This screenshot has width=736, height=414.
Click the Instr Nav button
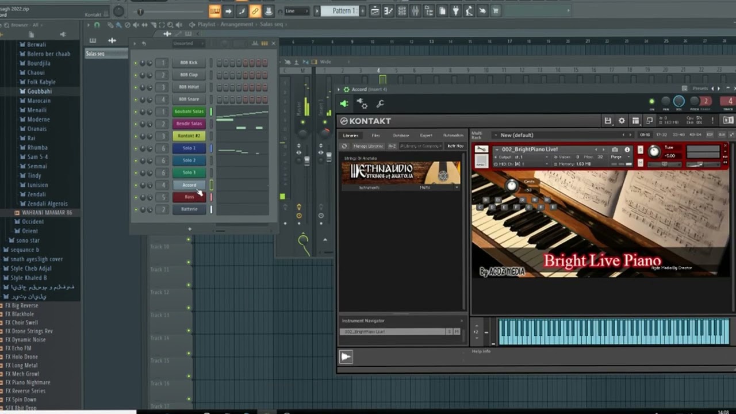[x=455, y=146]
